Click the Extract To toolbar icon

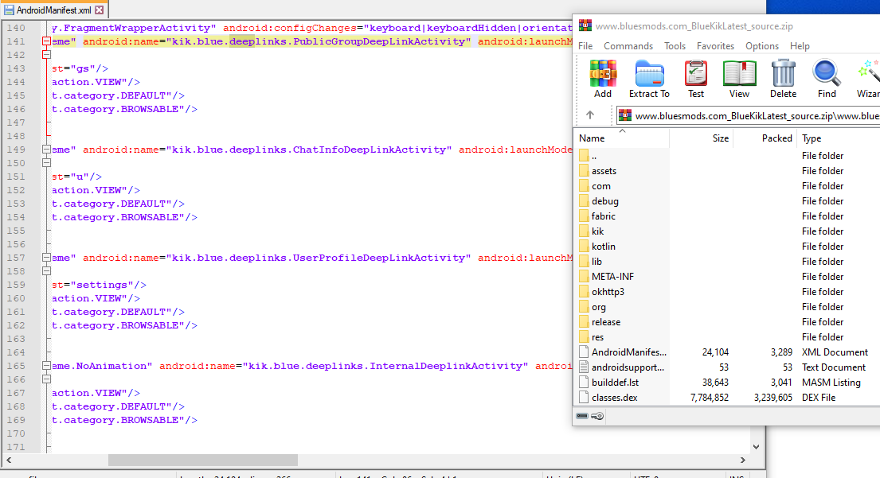click(649, 79)
